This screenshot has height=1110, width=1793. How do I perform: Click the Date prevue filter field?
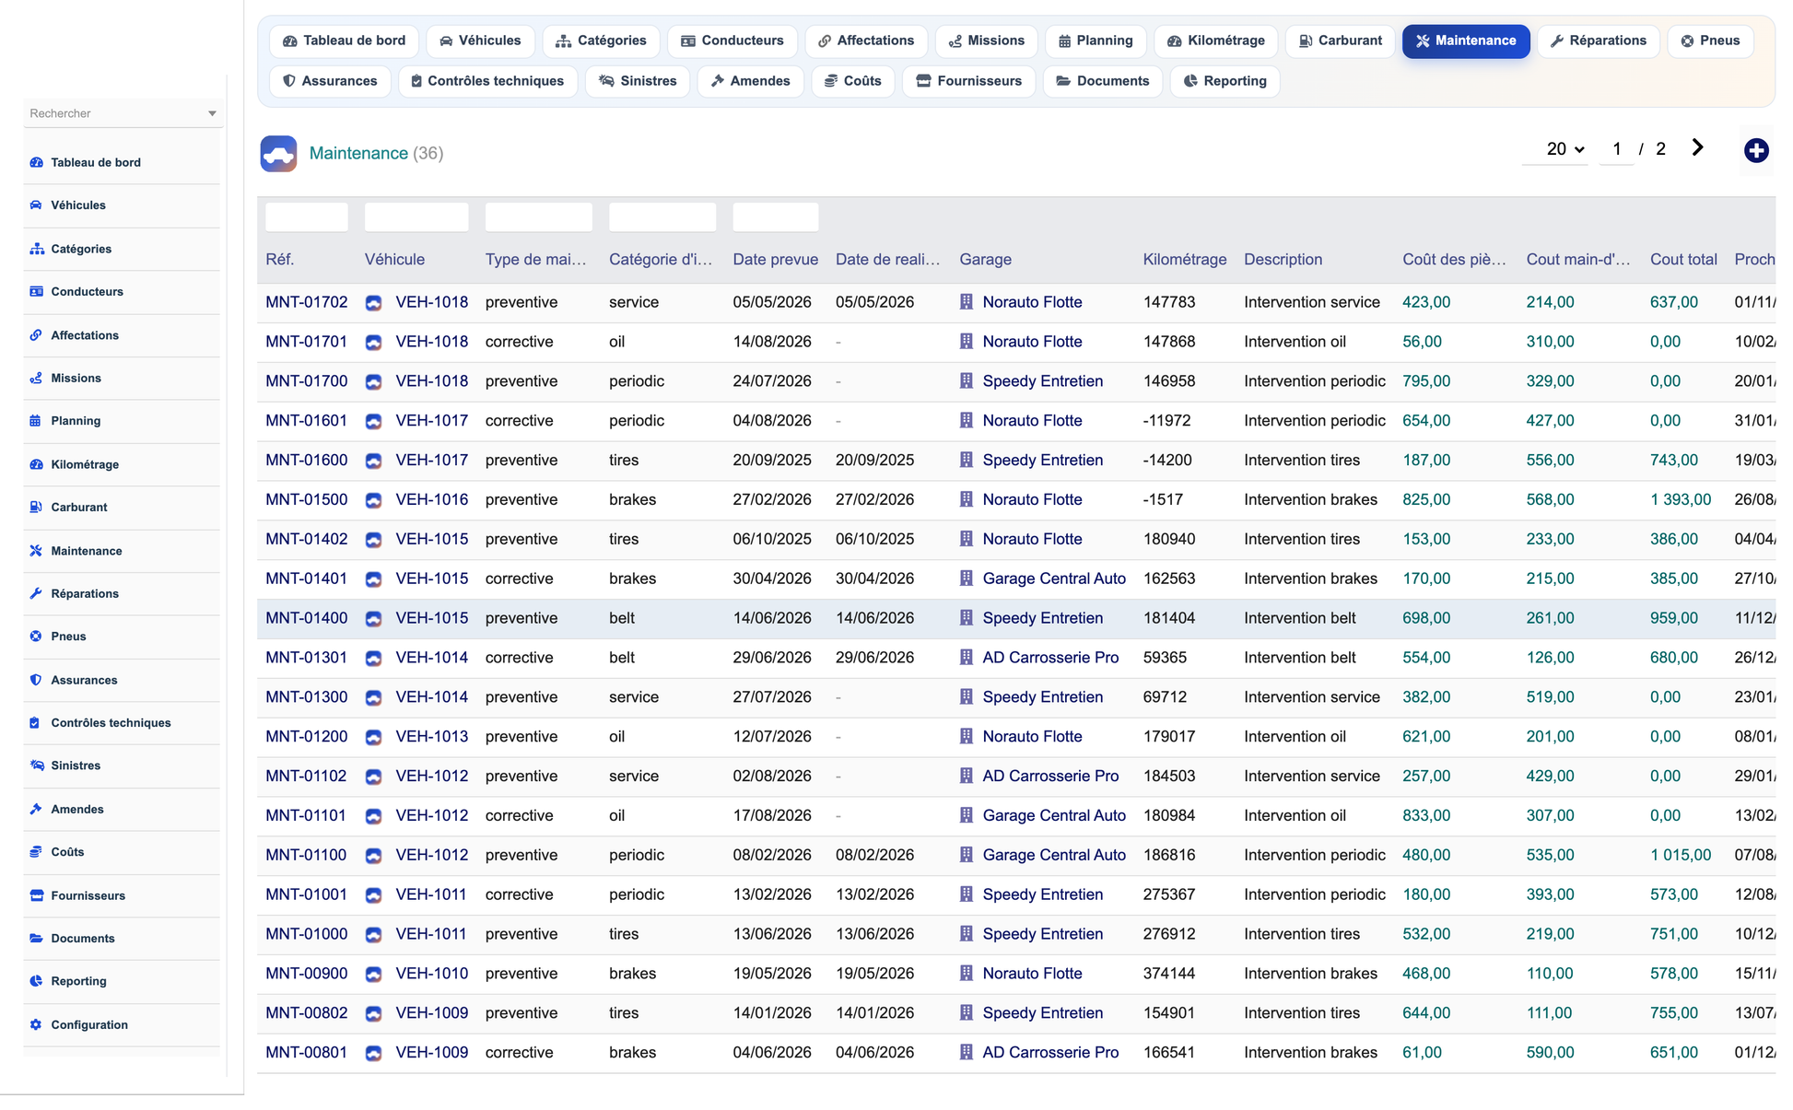click(x=775, y=217)
